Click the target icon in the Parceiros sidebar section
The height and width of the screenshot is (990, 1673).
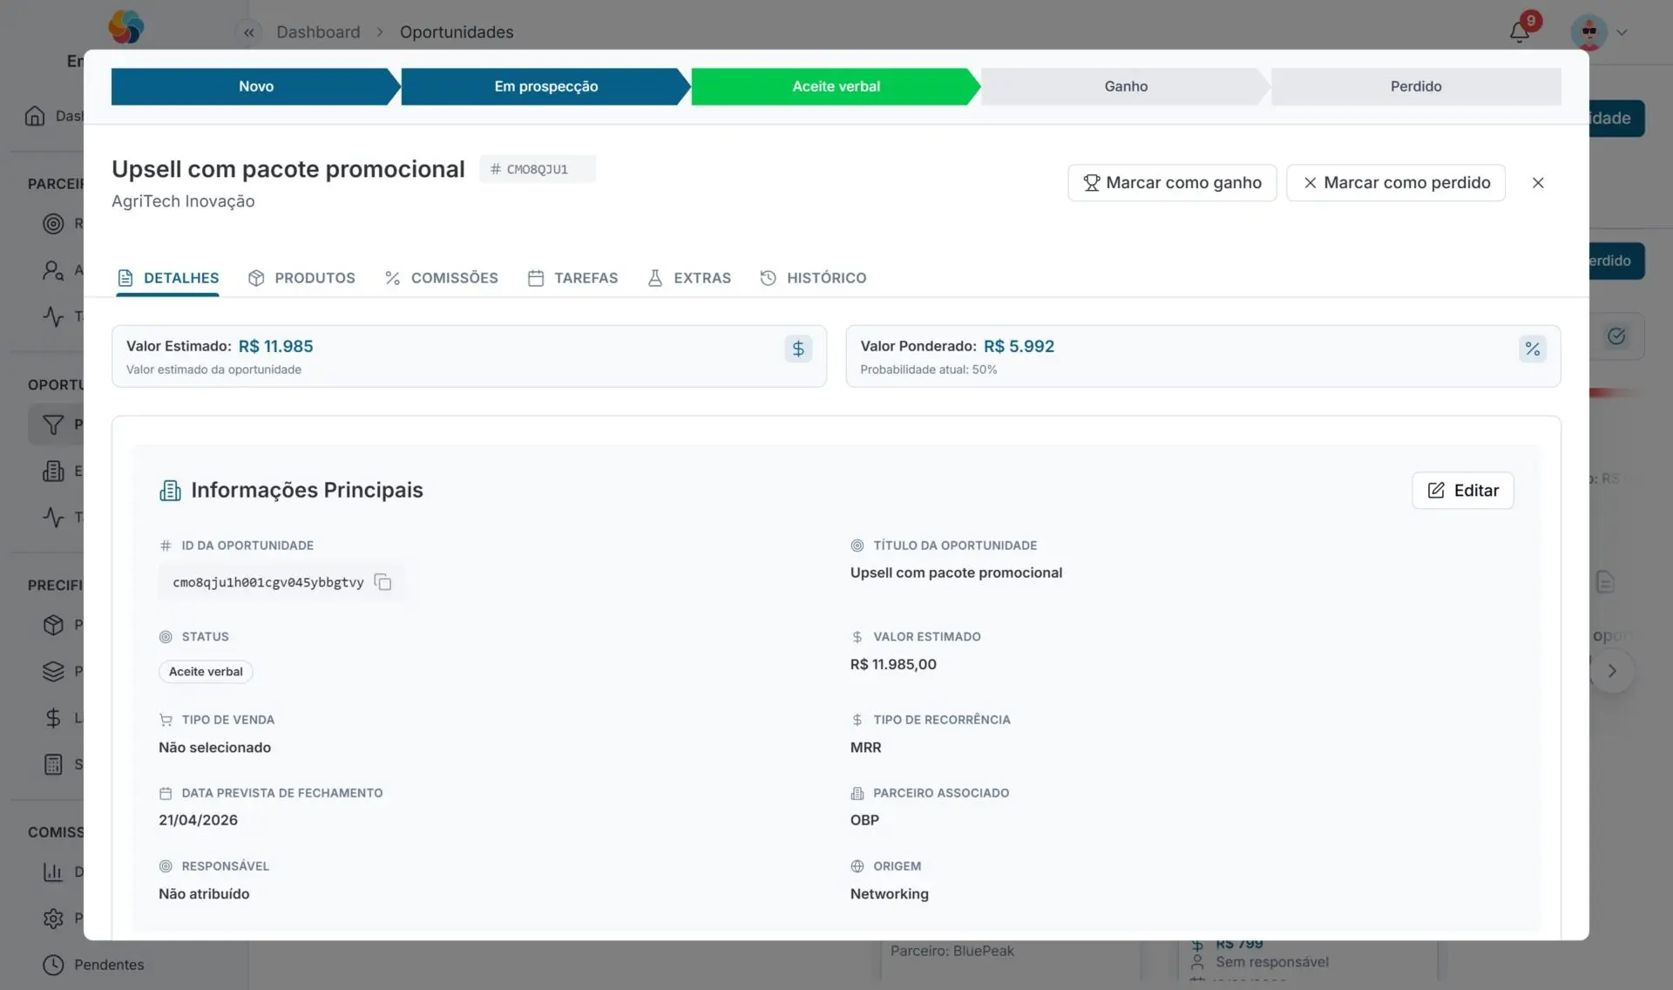tap(53, 223)
